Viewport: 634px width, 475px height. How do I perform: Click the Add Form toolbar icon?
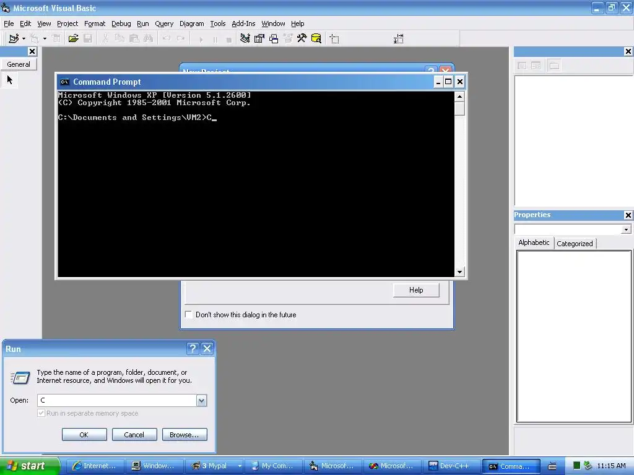click(x=35, y=39)
